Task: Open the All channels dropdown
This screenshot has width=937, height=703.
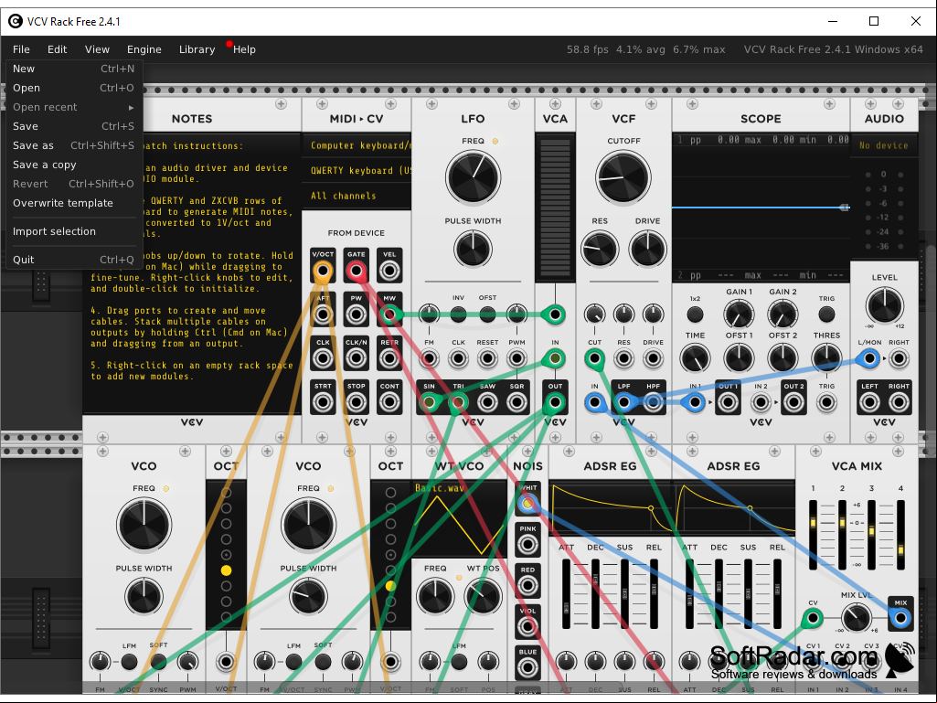Action: coord(357,196)
